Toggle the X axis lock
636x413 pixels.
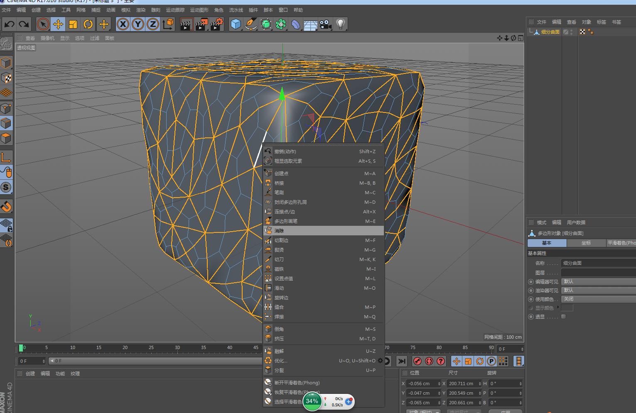tap(123, 24)
